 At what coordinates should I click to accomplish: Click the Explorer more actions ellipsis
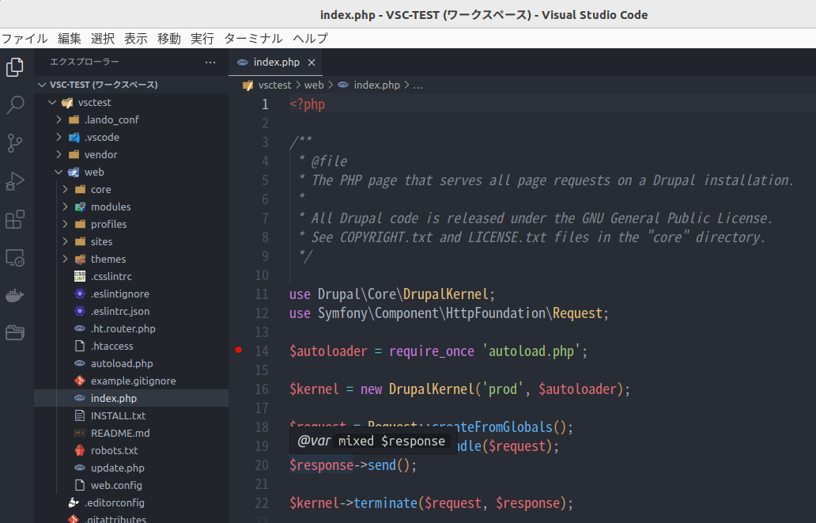click(x=210, y=62)
